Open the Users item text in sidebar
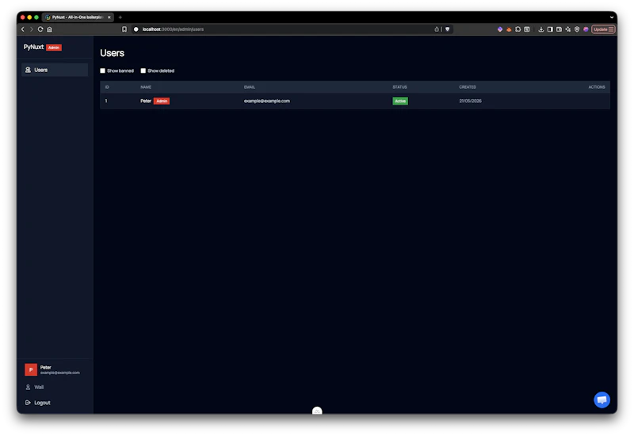This screenshot has width=634, height=436. [x=41, y=70]
